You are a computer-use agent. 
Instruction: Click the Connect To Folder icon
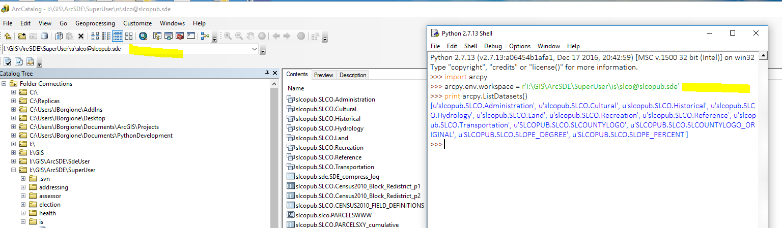coord(22,36)
